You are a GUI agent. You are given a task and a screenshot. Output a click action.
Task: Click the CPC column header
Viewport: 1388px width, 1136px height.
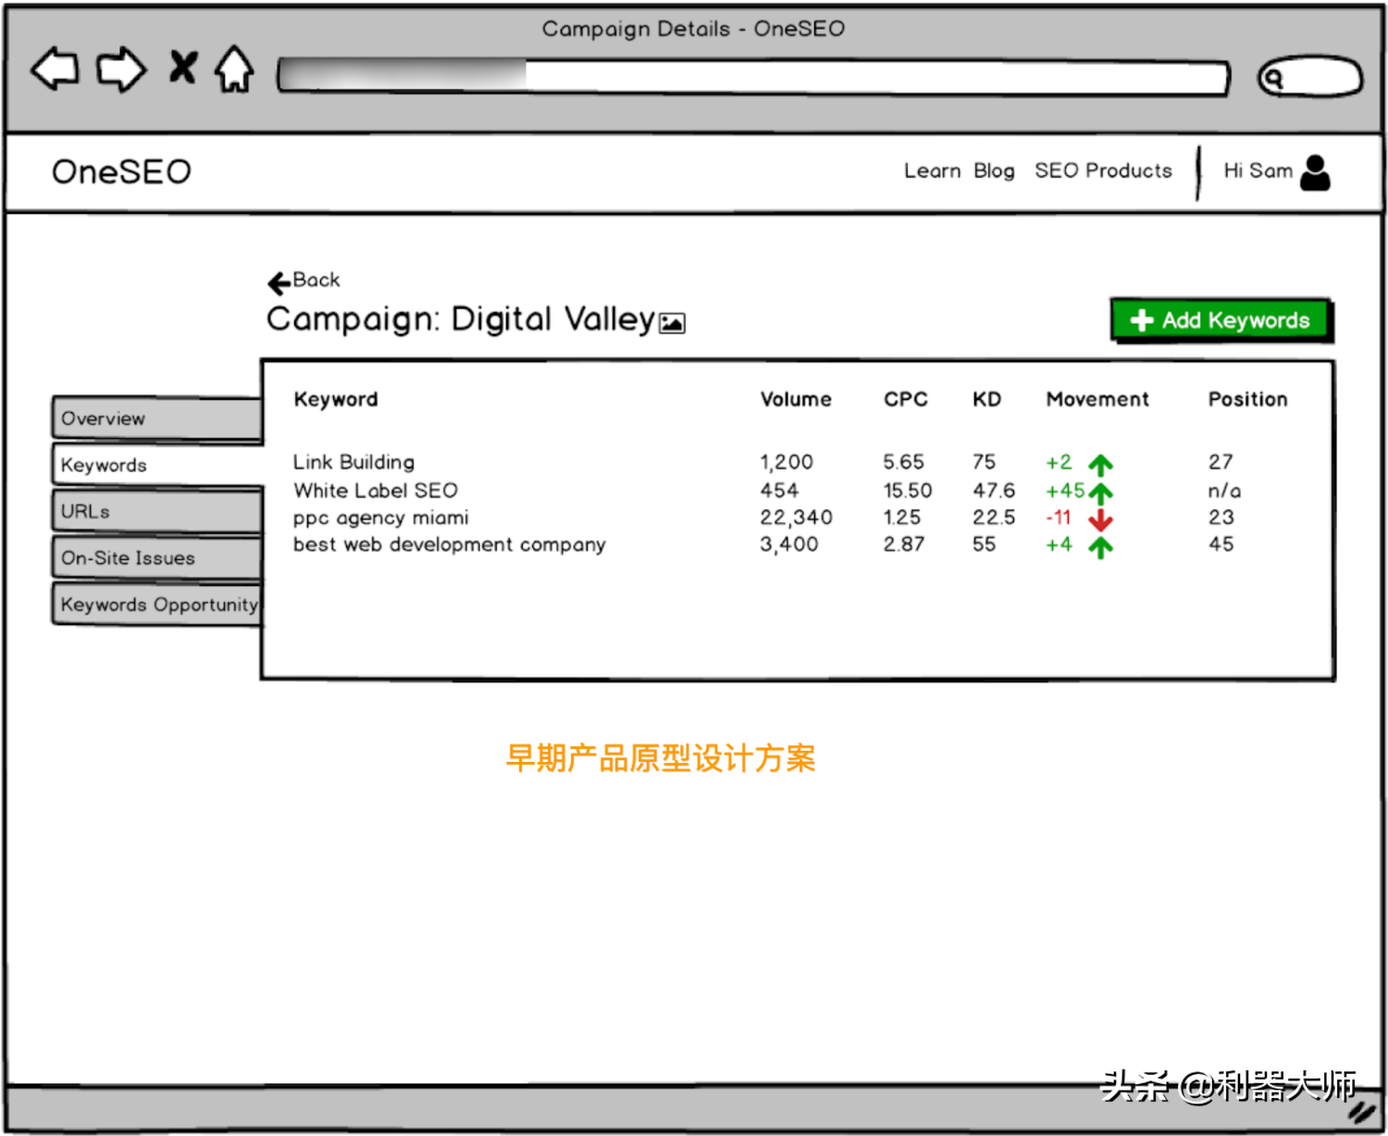tap(905, 399)
